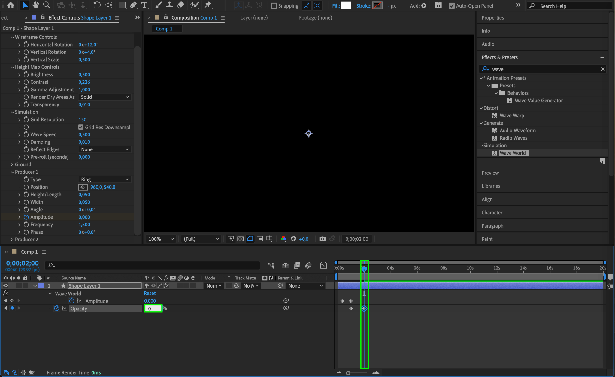Select the Zoom magnifier tool
The width and height of the screenshot is (615, 377).
(x=47, y=5)
